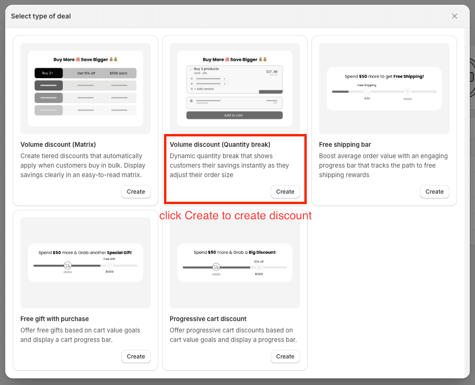Image resolution: width=475 pixels, height=385 pixels.
Task: Open the Progressive cart discount preview image
Action: 235,263
